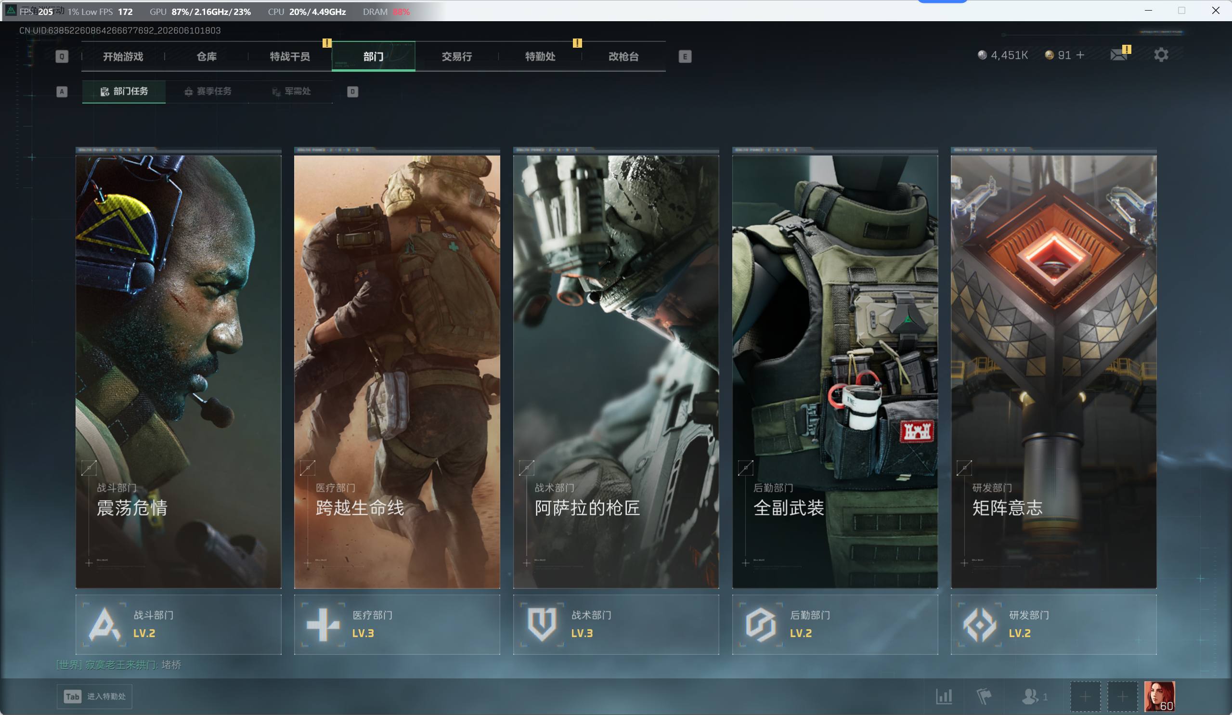Image resolution: width=1232 pixels, height=715 pixels.
Task: Click the 研发部门 LV.2 panel
Action: tap(1053, 624)
